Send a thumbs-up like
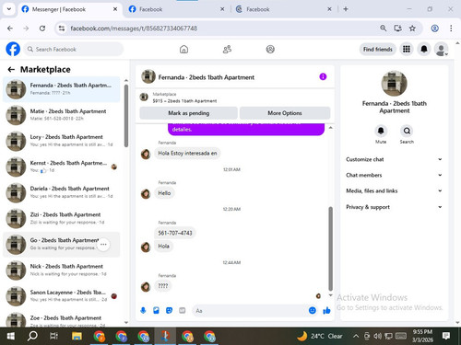 pos(326,311)
